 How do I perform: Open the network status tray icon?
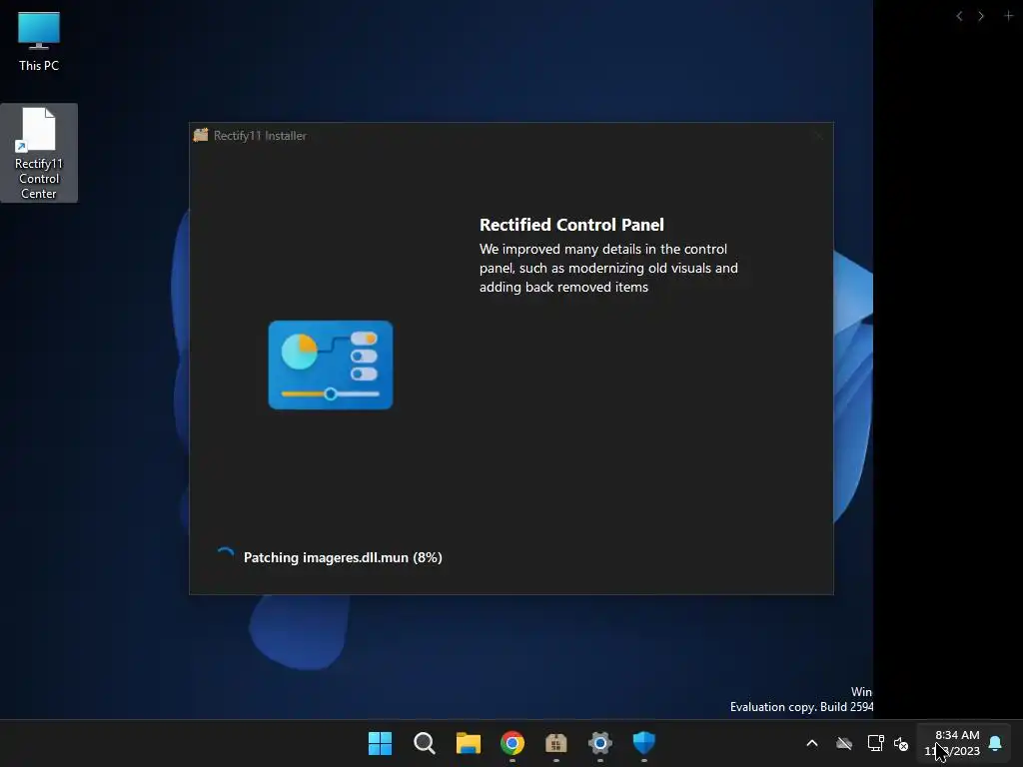[x=875, y=743]
